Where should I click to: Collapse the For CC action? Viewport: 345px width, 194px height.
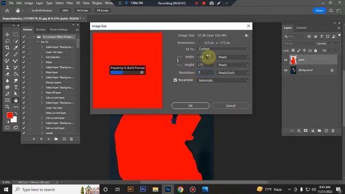[38, 42]
